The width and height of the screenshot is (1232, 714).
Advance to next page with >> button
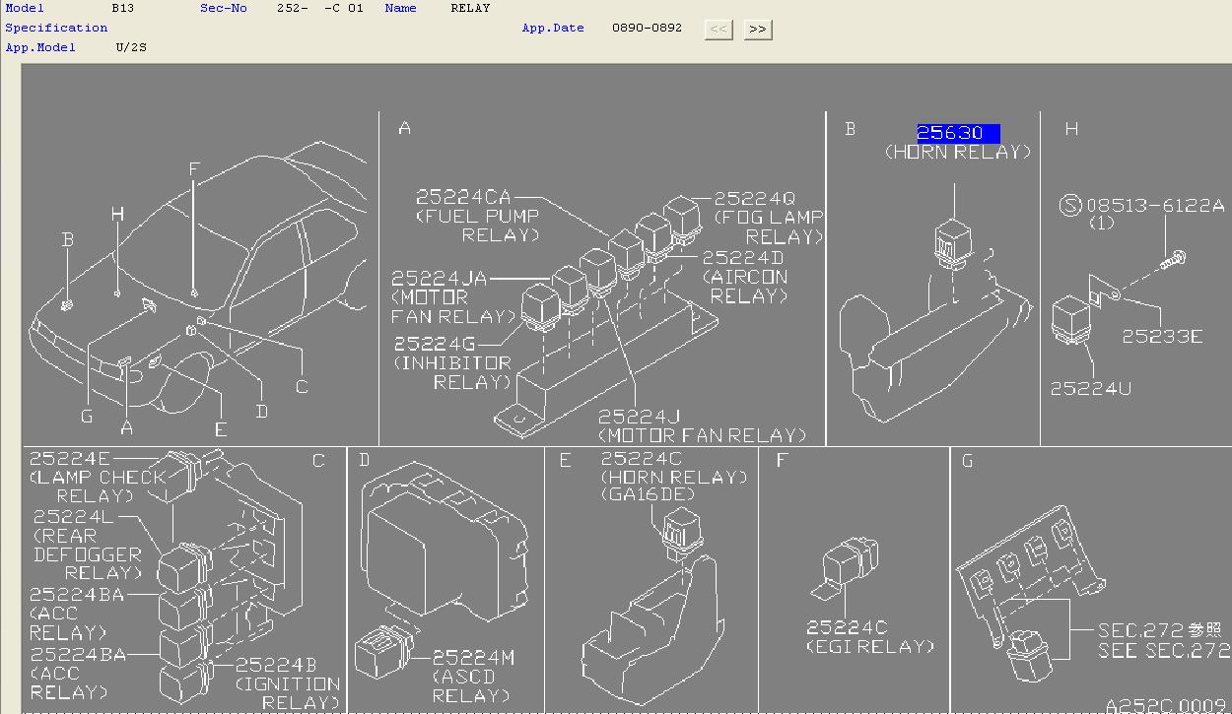pos(757,30)
